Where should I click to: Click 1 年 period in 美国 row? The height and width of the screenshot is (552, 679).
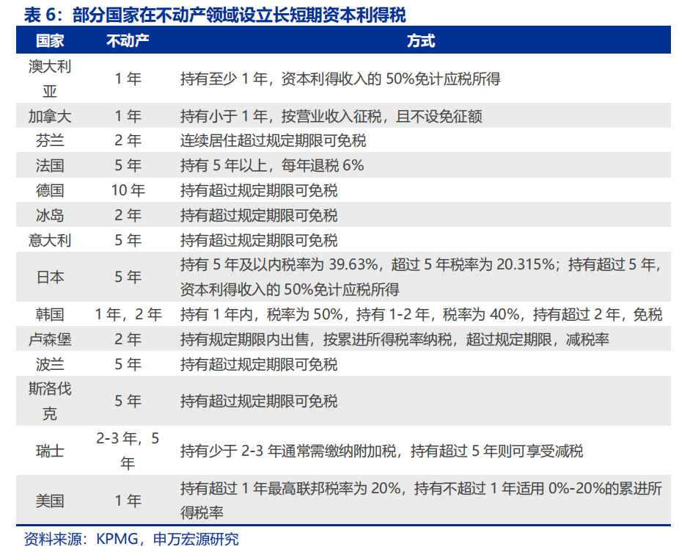(x=128, y=501)
